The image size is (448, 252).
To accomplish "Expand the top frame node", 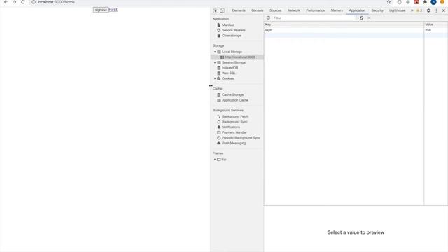I will click(215, 160).
